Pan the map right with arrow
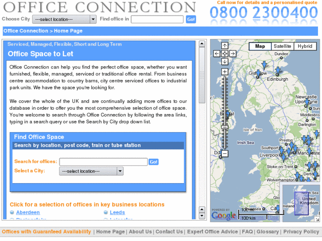 pos(233,54)
